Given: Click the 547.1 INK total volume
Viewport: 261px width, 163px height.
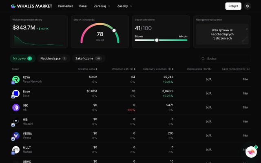Looking at the screenshot, I should pos(170,105).
